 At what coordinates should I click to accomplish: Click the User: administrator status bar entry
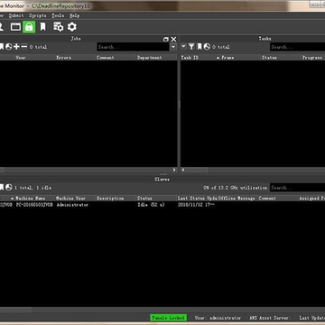(218, 318)
